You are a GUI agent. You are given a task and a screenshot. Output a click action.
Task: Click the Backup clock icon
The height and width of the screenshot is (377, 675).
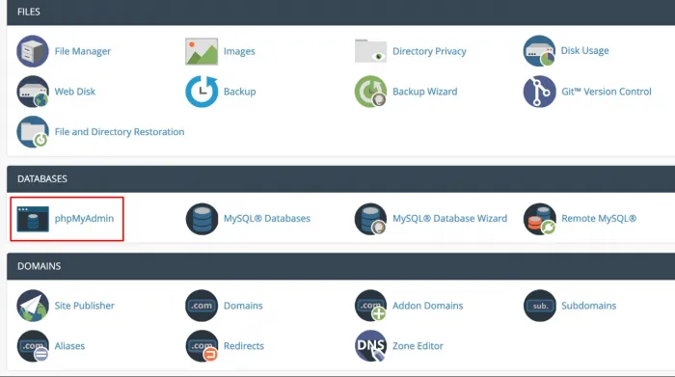tap(202, 92)
